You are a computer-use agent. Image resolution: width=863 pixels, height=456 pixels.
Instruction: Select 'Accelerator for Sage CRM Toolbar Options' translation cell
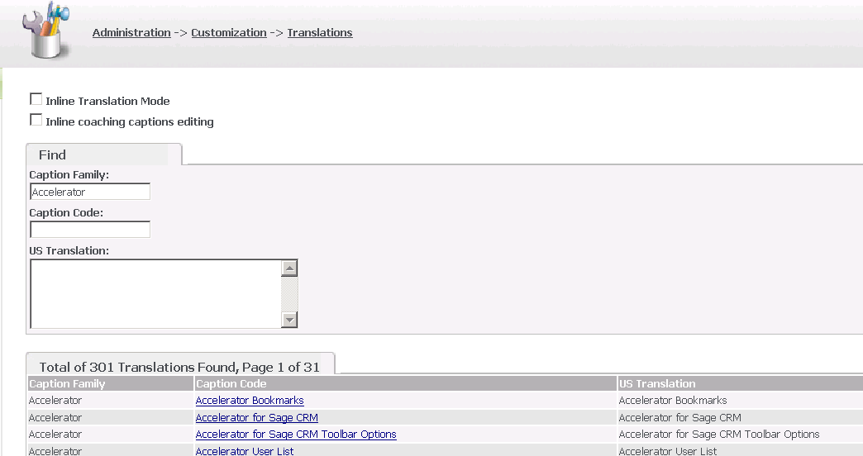click(741, 434)
